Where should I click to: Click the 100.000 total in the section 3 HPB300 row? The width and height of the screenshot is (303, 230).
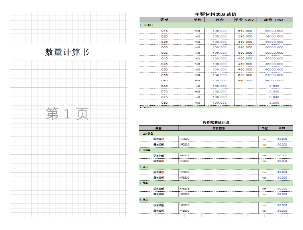pos(281,178)
